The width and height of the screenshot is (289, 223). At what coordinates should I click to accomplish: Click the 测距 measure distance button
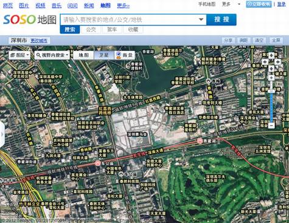click(x=244, y=41)
